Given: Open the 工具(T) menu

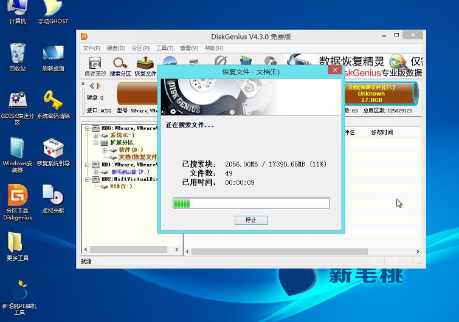Looking at the screenshot, I should [x=165, y=48].
